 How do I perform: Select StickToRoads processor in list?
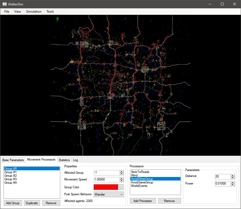(x=140, y=172)
